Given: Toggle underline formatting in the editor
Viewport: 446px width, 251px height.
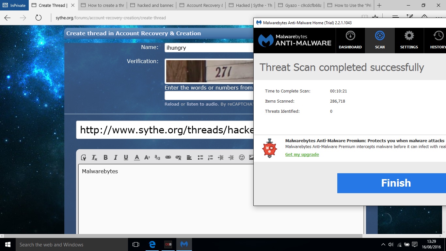Looking at the screenshot, I should [126, 157].
